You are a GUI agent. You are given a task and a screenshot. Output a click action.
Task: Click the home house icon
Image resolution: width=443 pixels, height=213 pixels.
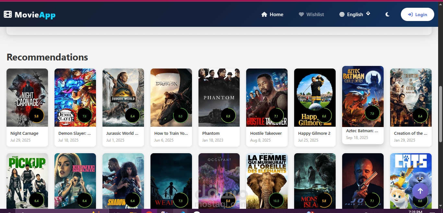pos(264,15)
